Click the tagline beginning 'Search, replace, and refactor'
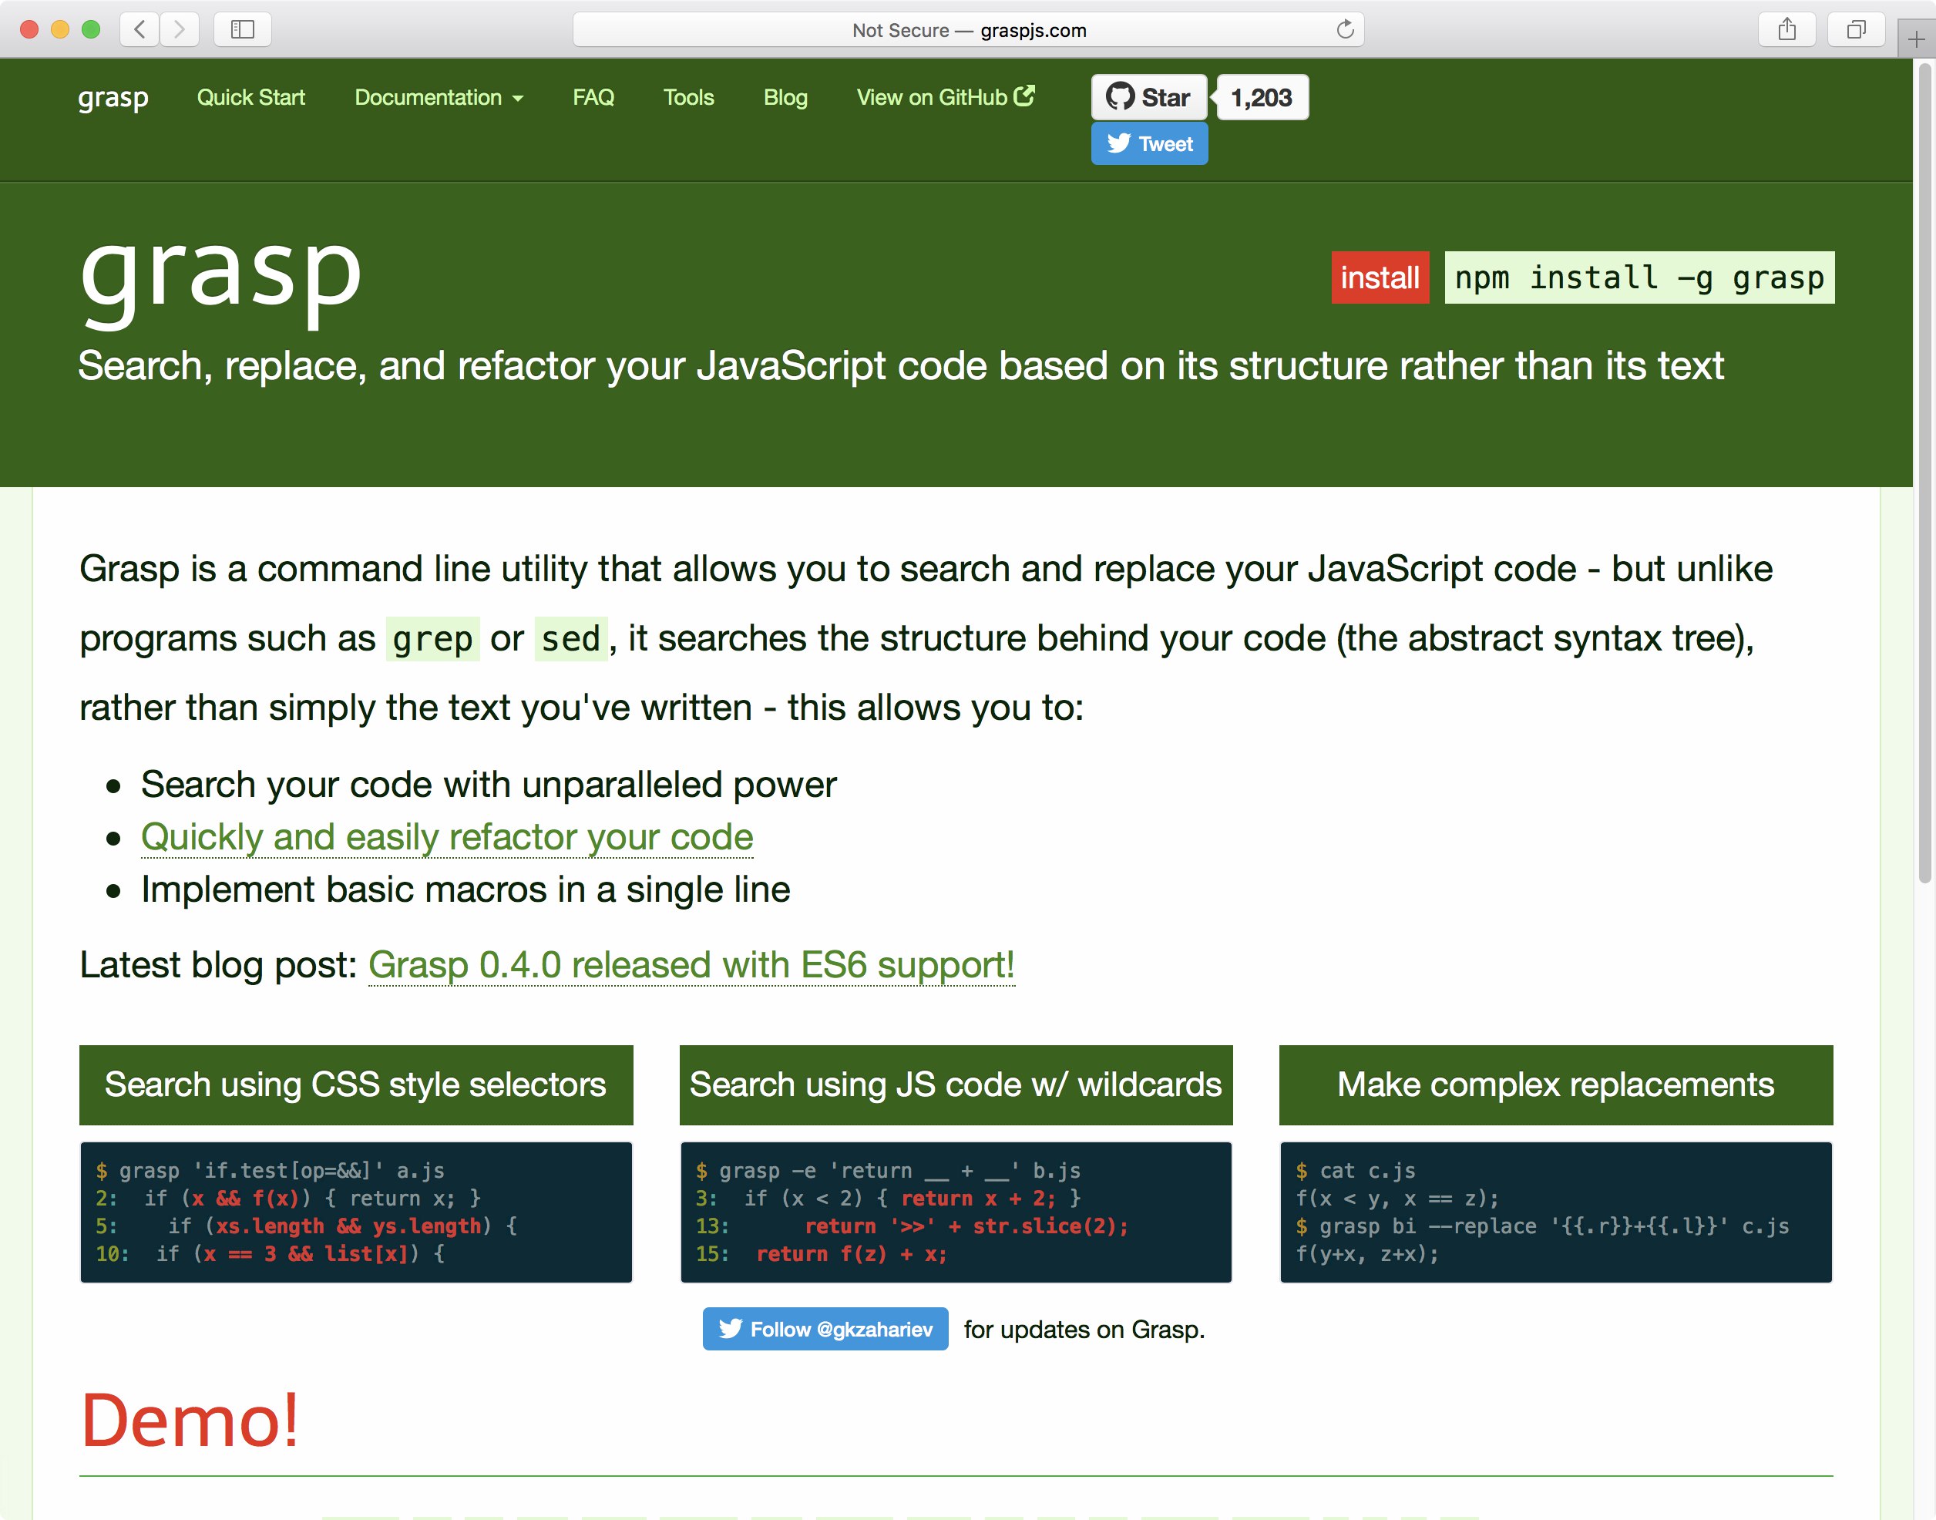This screenshot has width=1936, height=1520. tap(900, 366)
